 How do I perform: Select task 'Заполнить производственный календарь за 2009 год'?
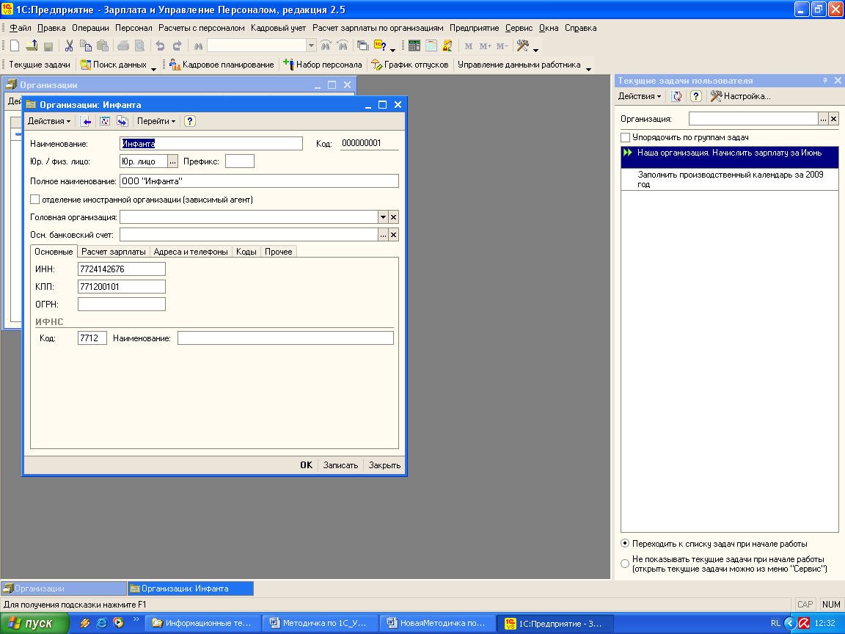pos(730,180)
